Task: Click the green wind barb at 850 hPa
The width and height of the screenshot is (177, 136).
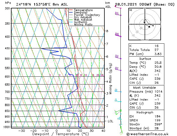Action: click(x=118, y=112)
